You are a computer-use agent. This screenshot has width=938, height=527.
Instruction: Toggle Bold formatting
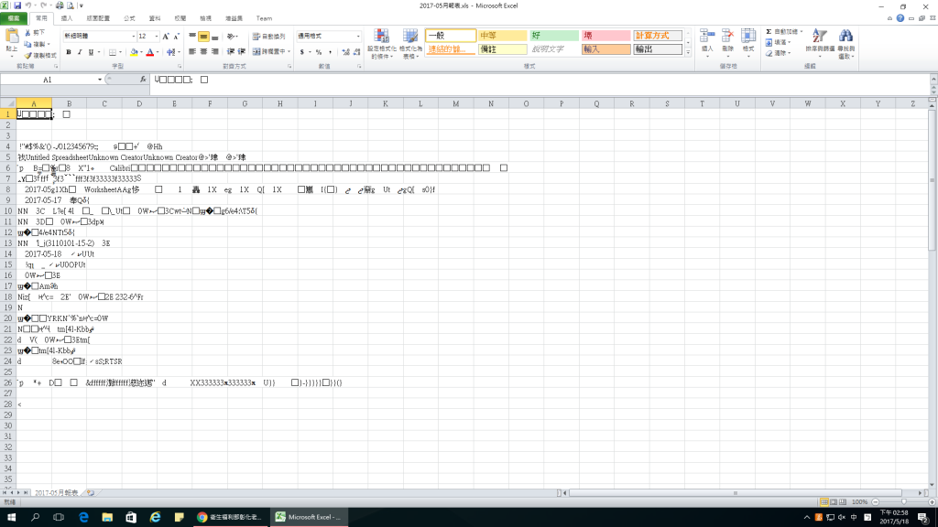pos(68,52)
